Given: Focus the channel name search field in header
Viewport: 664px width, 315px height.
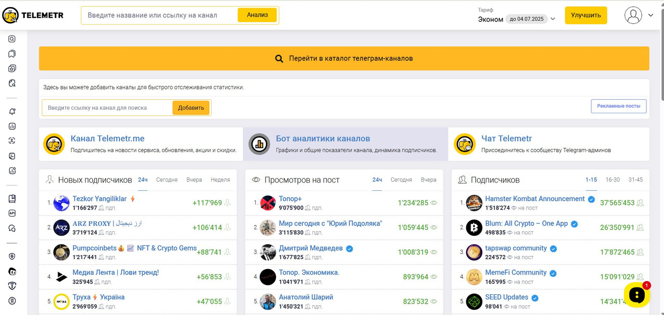Looking at the screenshot, I should click(160, 15).
